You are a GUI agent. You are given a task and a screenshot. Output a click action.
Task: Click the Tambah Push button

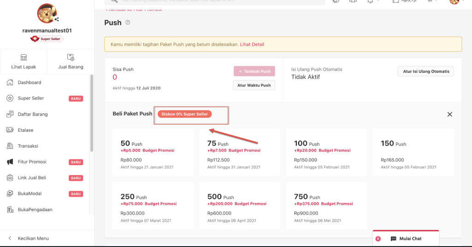(x=254, y=71)
